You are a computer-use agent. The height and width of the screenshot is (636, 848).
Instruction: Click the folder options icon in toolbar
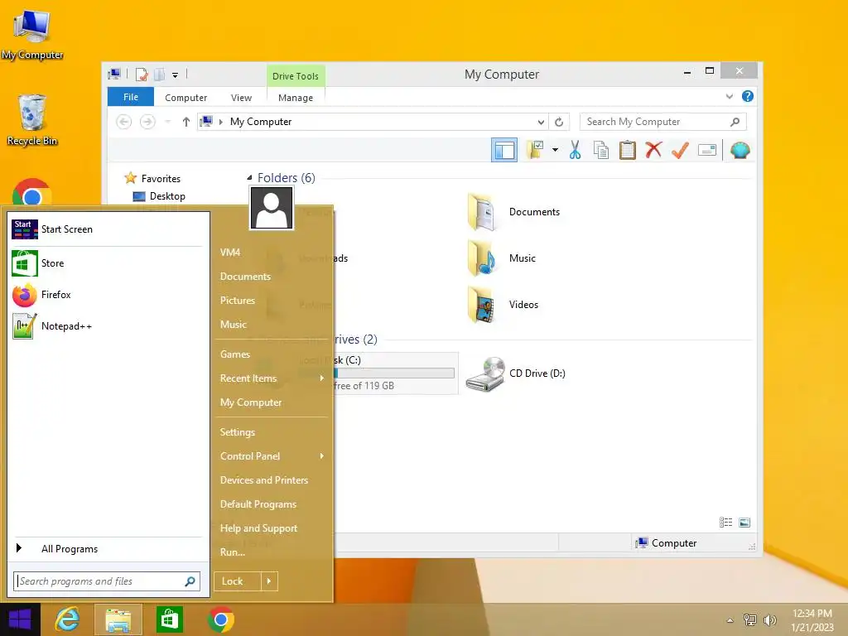[535, 150]
